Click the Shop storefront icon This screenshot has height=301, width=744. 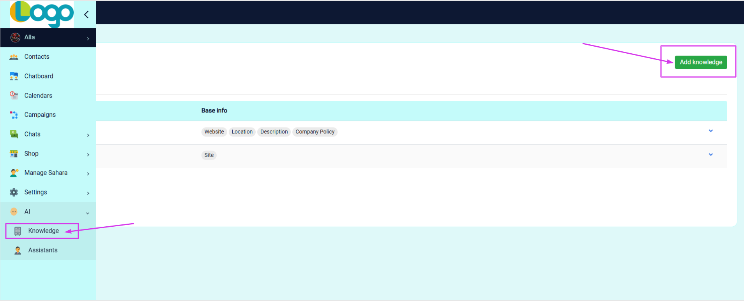click(x=14, y=154)
